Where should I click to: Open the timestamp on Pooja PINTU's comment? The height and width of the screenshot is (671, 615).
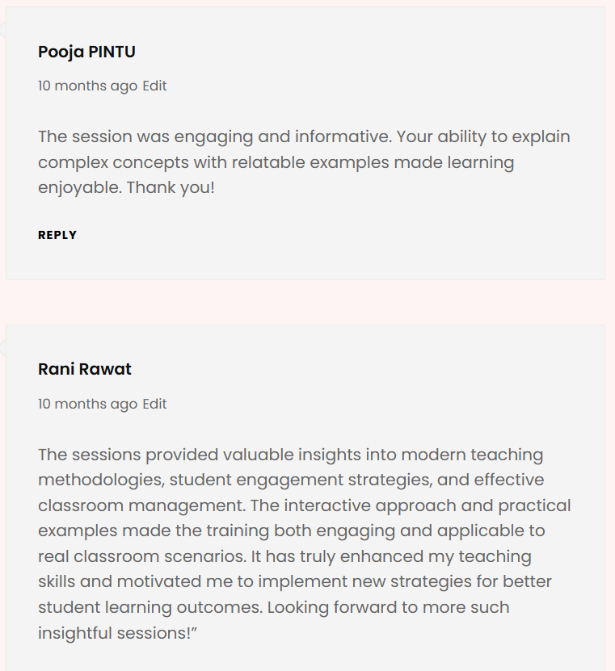coord(87,86)
